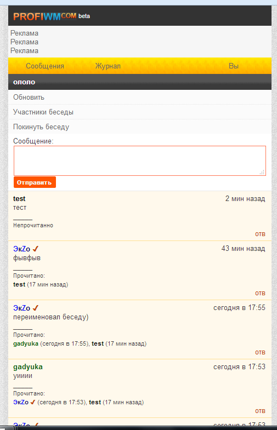Open ЭкZо profile in фывфыв message
The height and width of the screenshot is (430, 277).
[22, 249]
